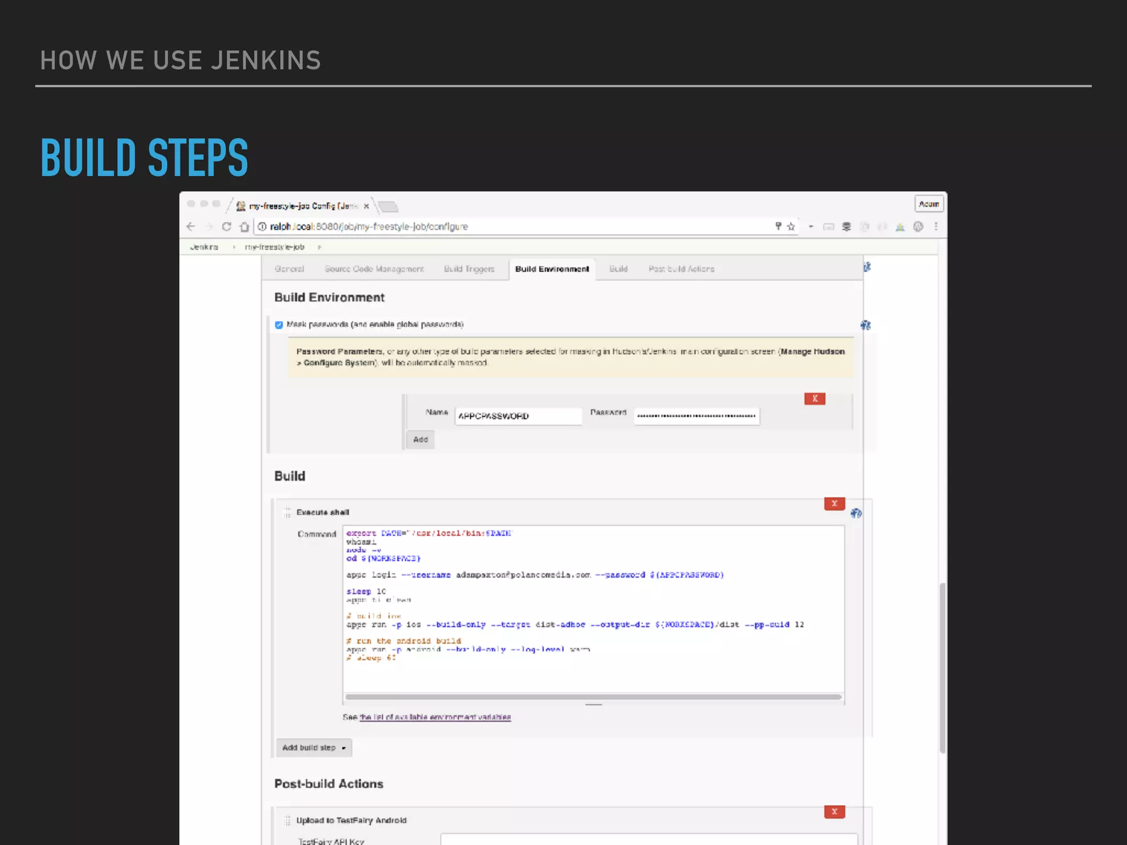This screenshot has height=845, width=1127.
Task: Click the Google Drive extension icon
Action: click(900, 227)
